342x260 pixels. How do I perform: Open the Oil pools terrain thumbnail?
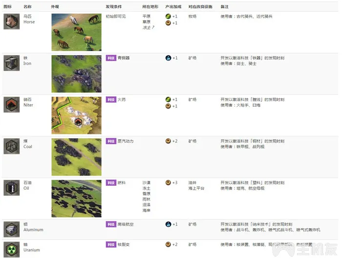coord(76,198)
